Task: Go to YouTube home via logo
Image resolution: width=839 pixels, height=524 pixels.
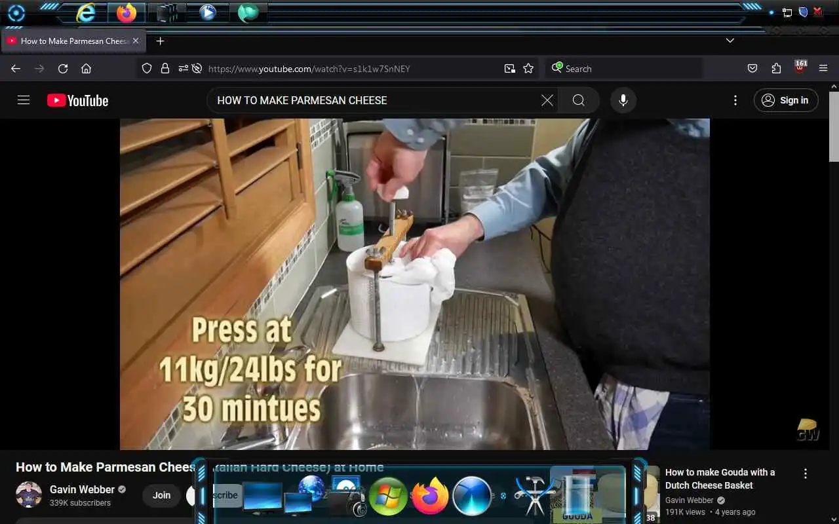Action: 77,100
